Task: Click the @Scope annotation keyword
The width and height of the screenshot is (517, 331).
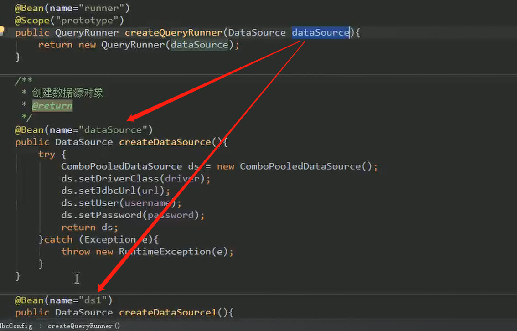Action: point(32,21)
